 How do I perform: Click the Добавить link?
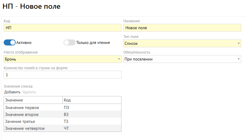pos(12,92)
